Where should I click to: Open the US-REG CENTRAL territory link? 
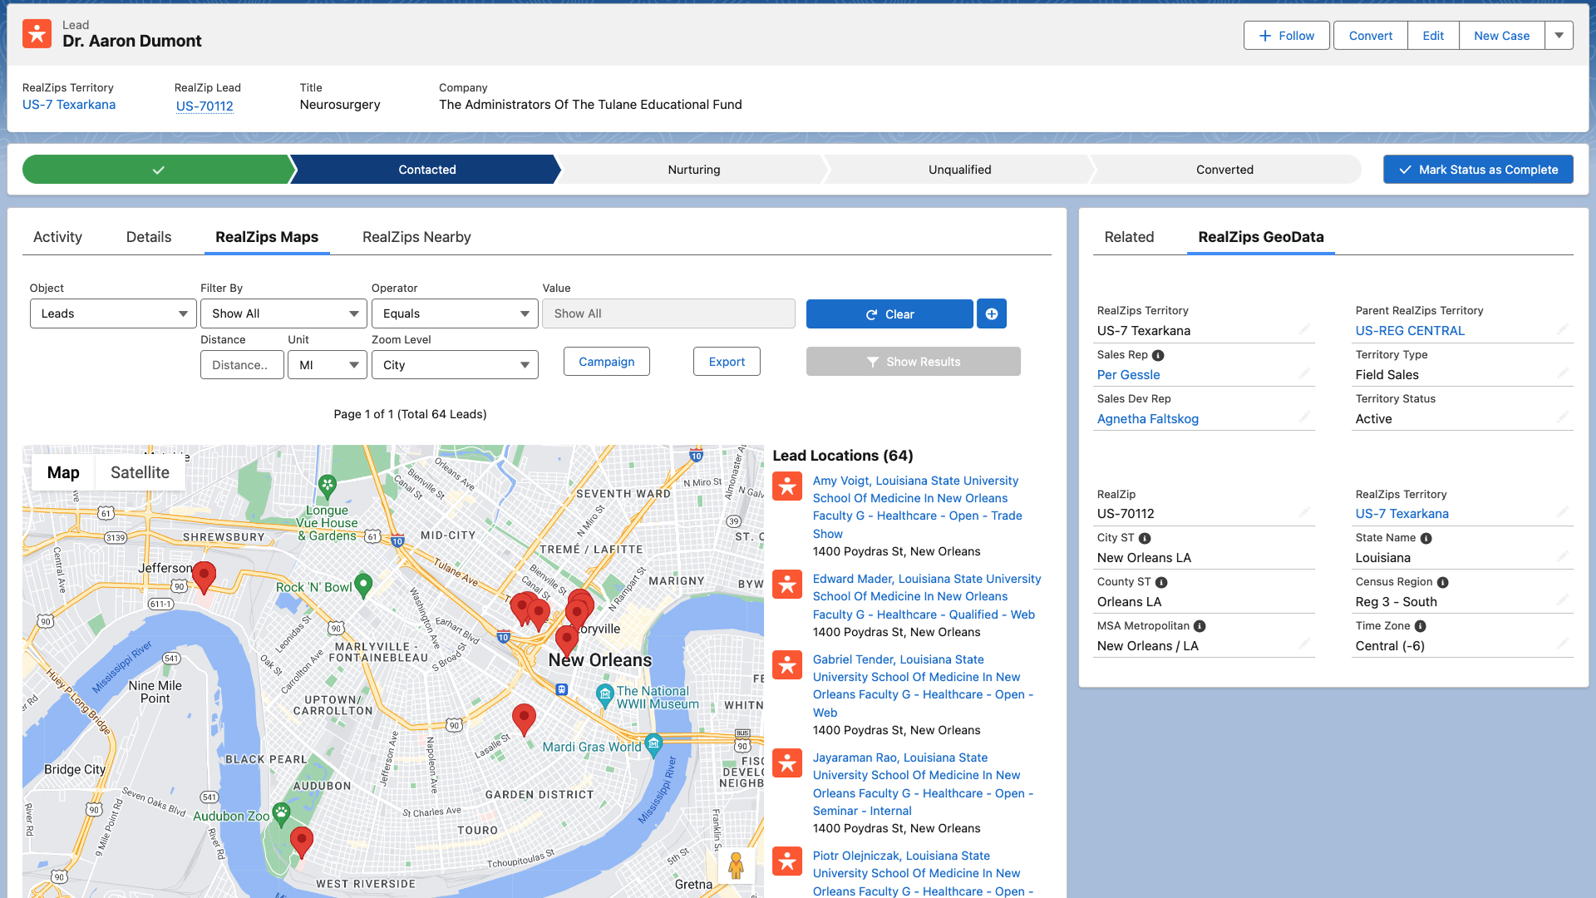tap(1410, 331)
